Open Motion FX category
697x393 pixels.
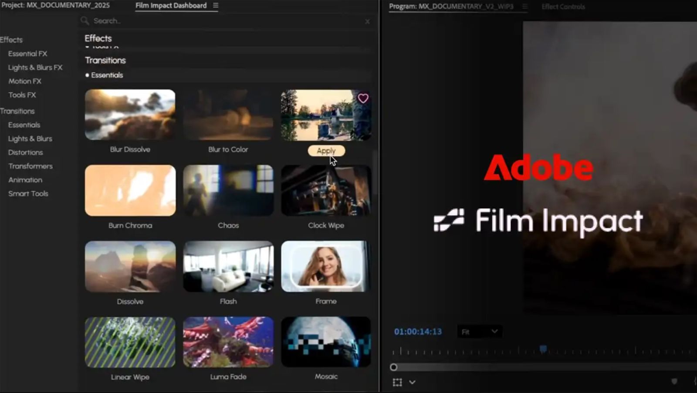(25, 81)
